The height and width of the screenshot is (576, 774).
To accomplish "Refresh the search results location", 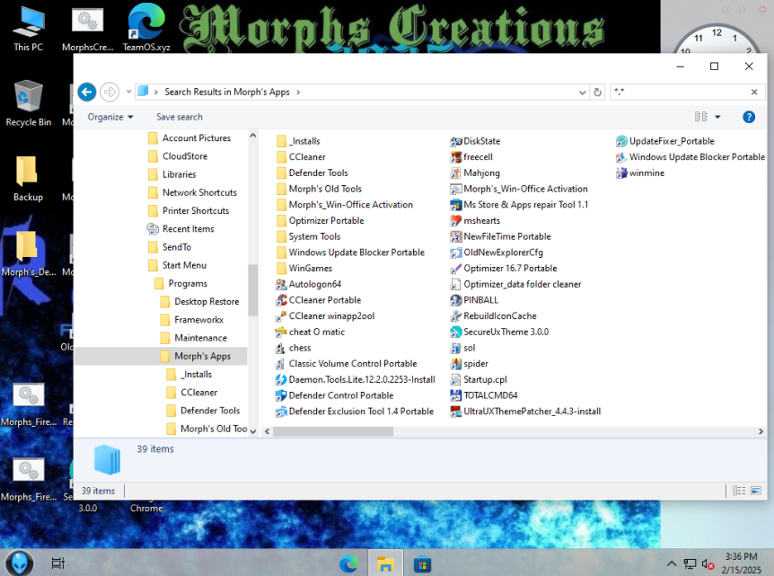I will click(597, 93).
